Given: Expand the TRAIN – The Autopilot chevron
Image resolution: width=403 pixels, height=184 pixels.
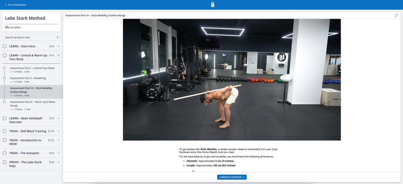Looking at the screenshot, I should [x=58, y=153].
